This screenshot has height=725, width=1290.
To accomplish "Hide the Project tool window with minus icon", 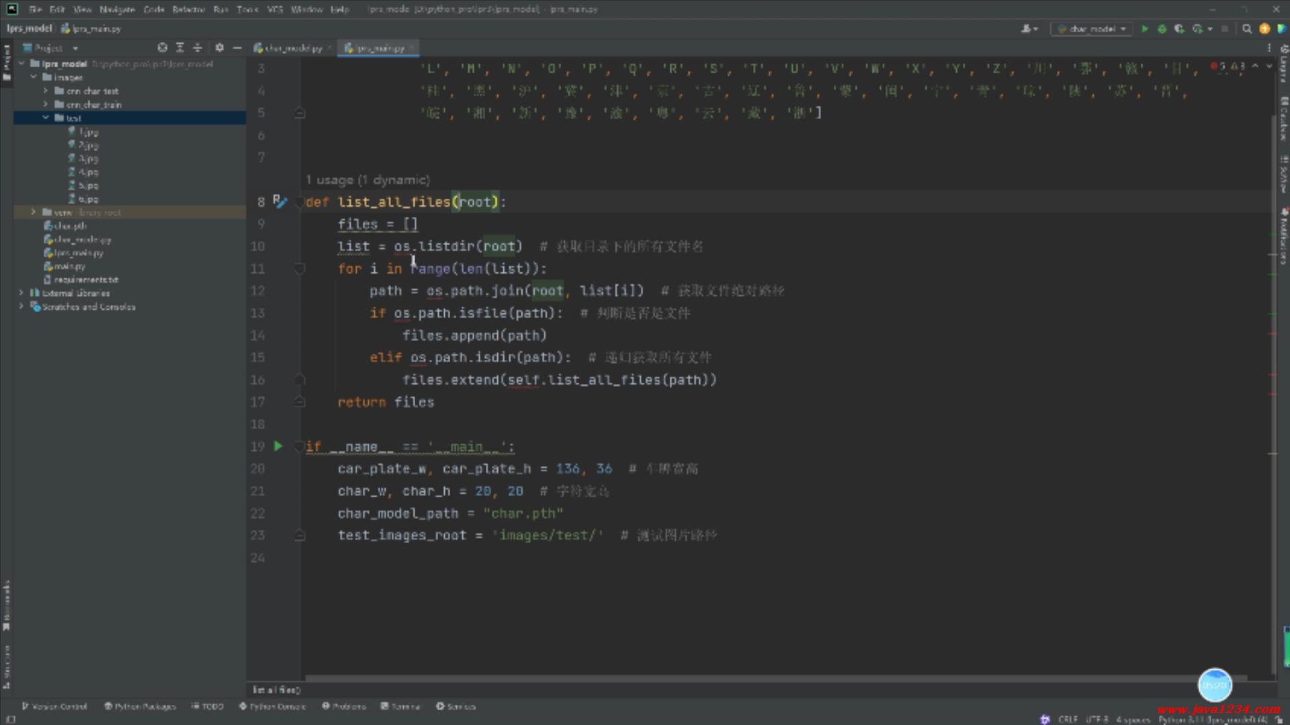I will 237,48.
